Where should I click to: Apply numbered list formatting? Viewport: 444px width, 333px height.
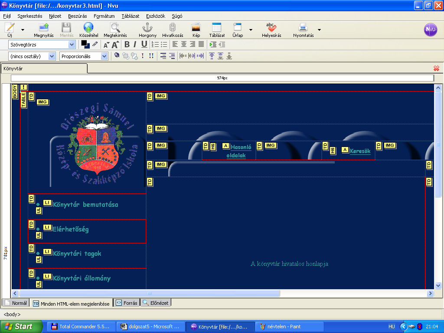155,45
